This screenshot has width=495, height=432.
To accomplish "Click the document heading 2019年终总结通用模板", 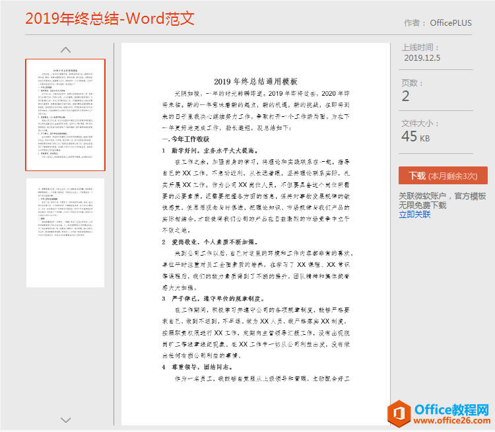I will tap(255, 81).
